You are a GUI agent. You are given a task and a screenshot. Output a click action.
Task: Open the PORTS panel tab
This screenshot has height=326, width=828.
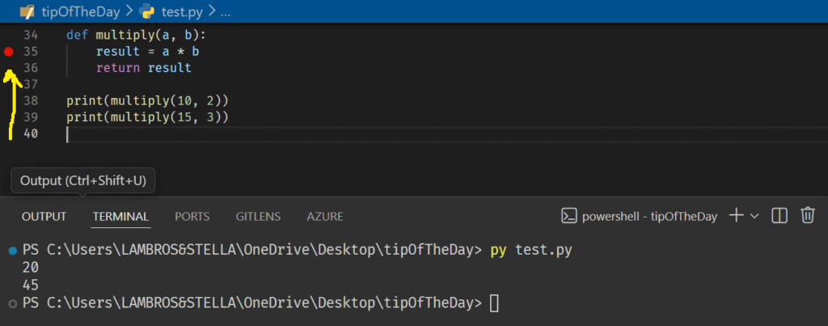pyautogui.click(x=192, y=216)
